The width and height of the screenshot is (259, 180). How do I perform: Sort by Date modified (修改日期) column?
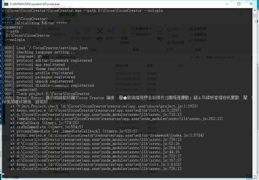(x=122, y=66)
